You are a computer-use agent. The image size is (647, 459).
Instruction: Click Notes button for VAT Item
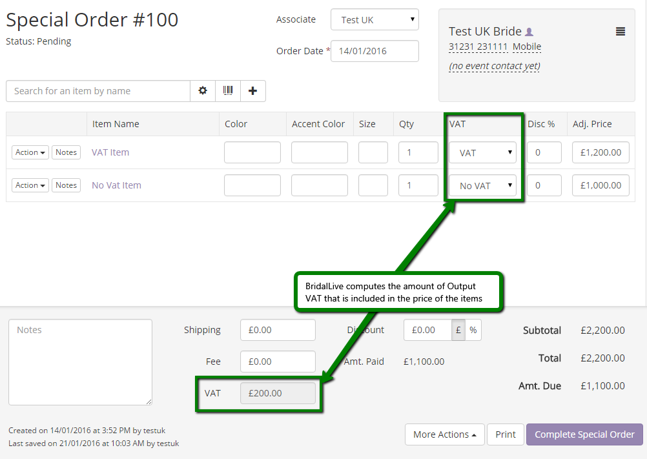(x=66, y=152)
